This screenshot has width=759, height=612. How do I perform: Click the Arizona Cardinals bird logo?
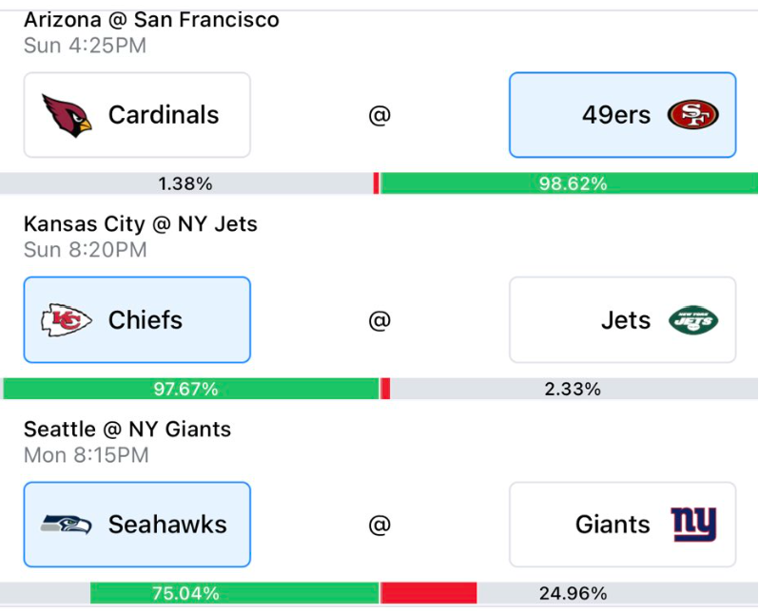click(67, 115)
